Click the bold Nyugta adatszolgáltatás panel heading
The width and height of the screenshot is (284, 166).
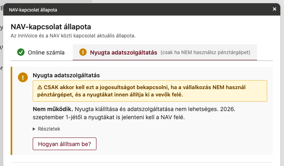pyautogui.click(x=66, y=75)
